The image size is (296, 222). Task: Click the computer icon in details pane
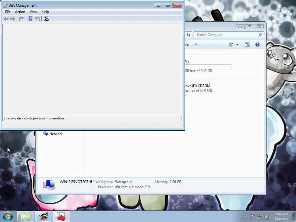tap(49, 185)
